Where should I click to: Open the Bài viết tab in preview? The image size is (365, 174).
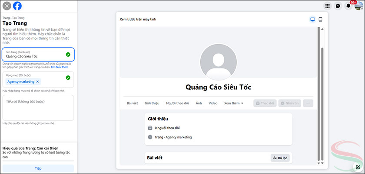pyautogui.click(x=132, y=103)
